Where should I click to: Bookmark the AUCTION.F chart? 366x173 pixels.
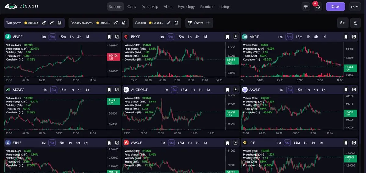click(x=228, y=90)
